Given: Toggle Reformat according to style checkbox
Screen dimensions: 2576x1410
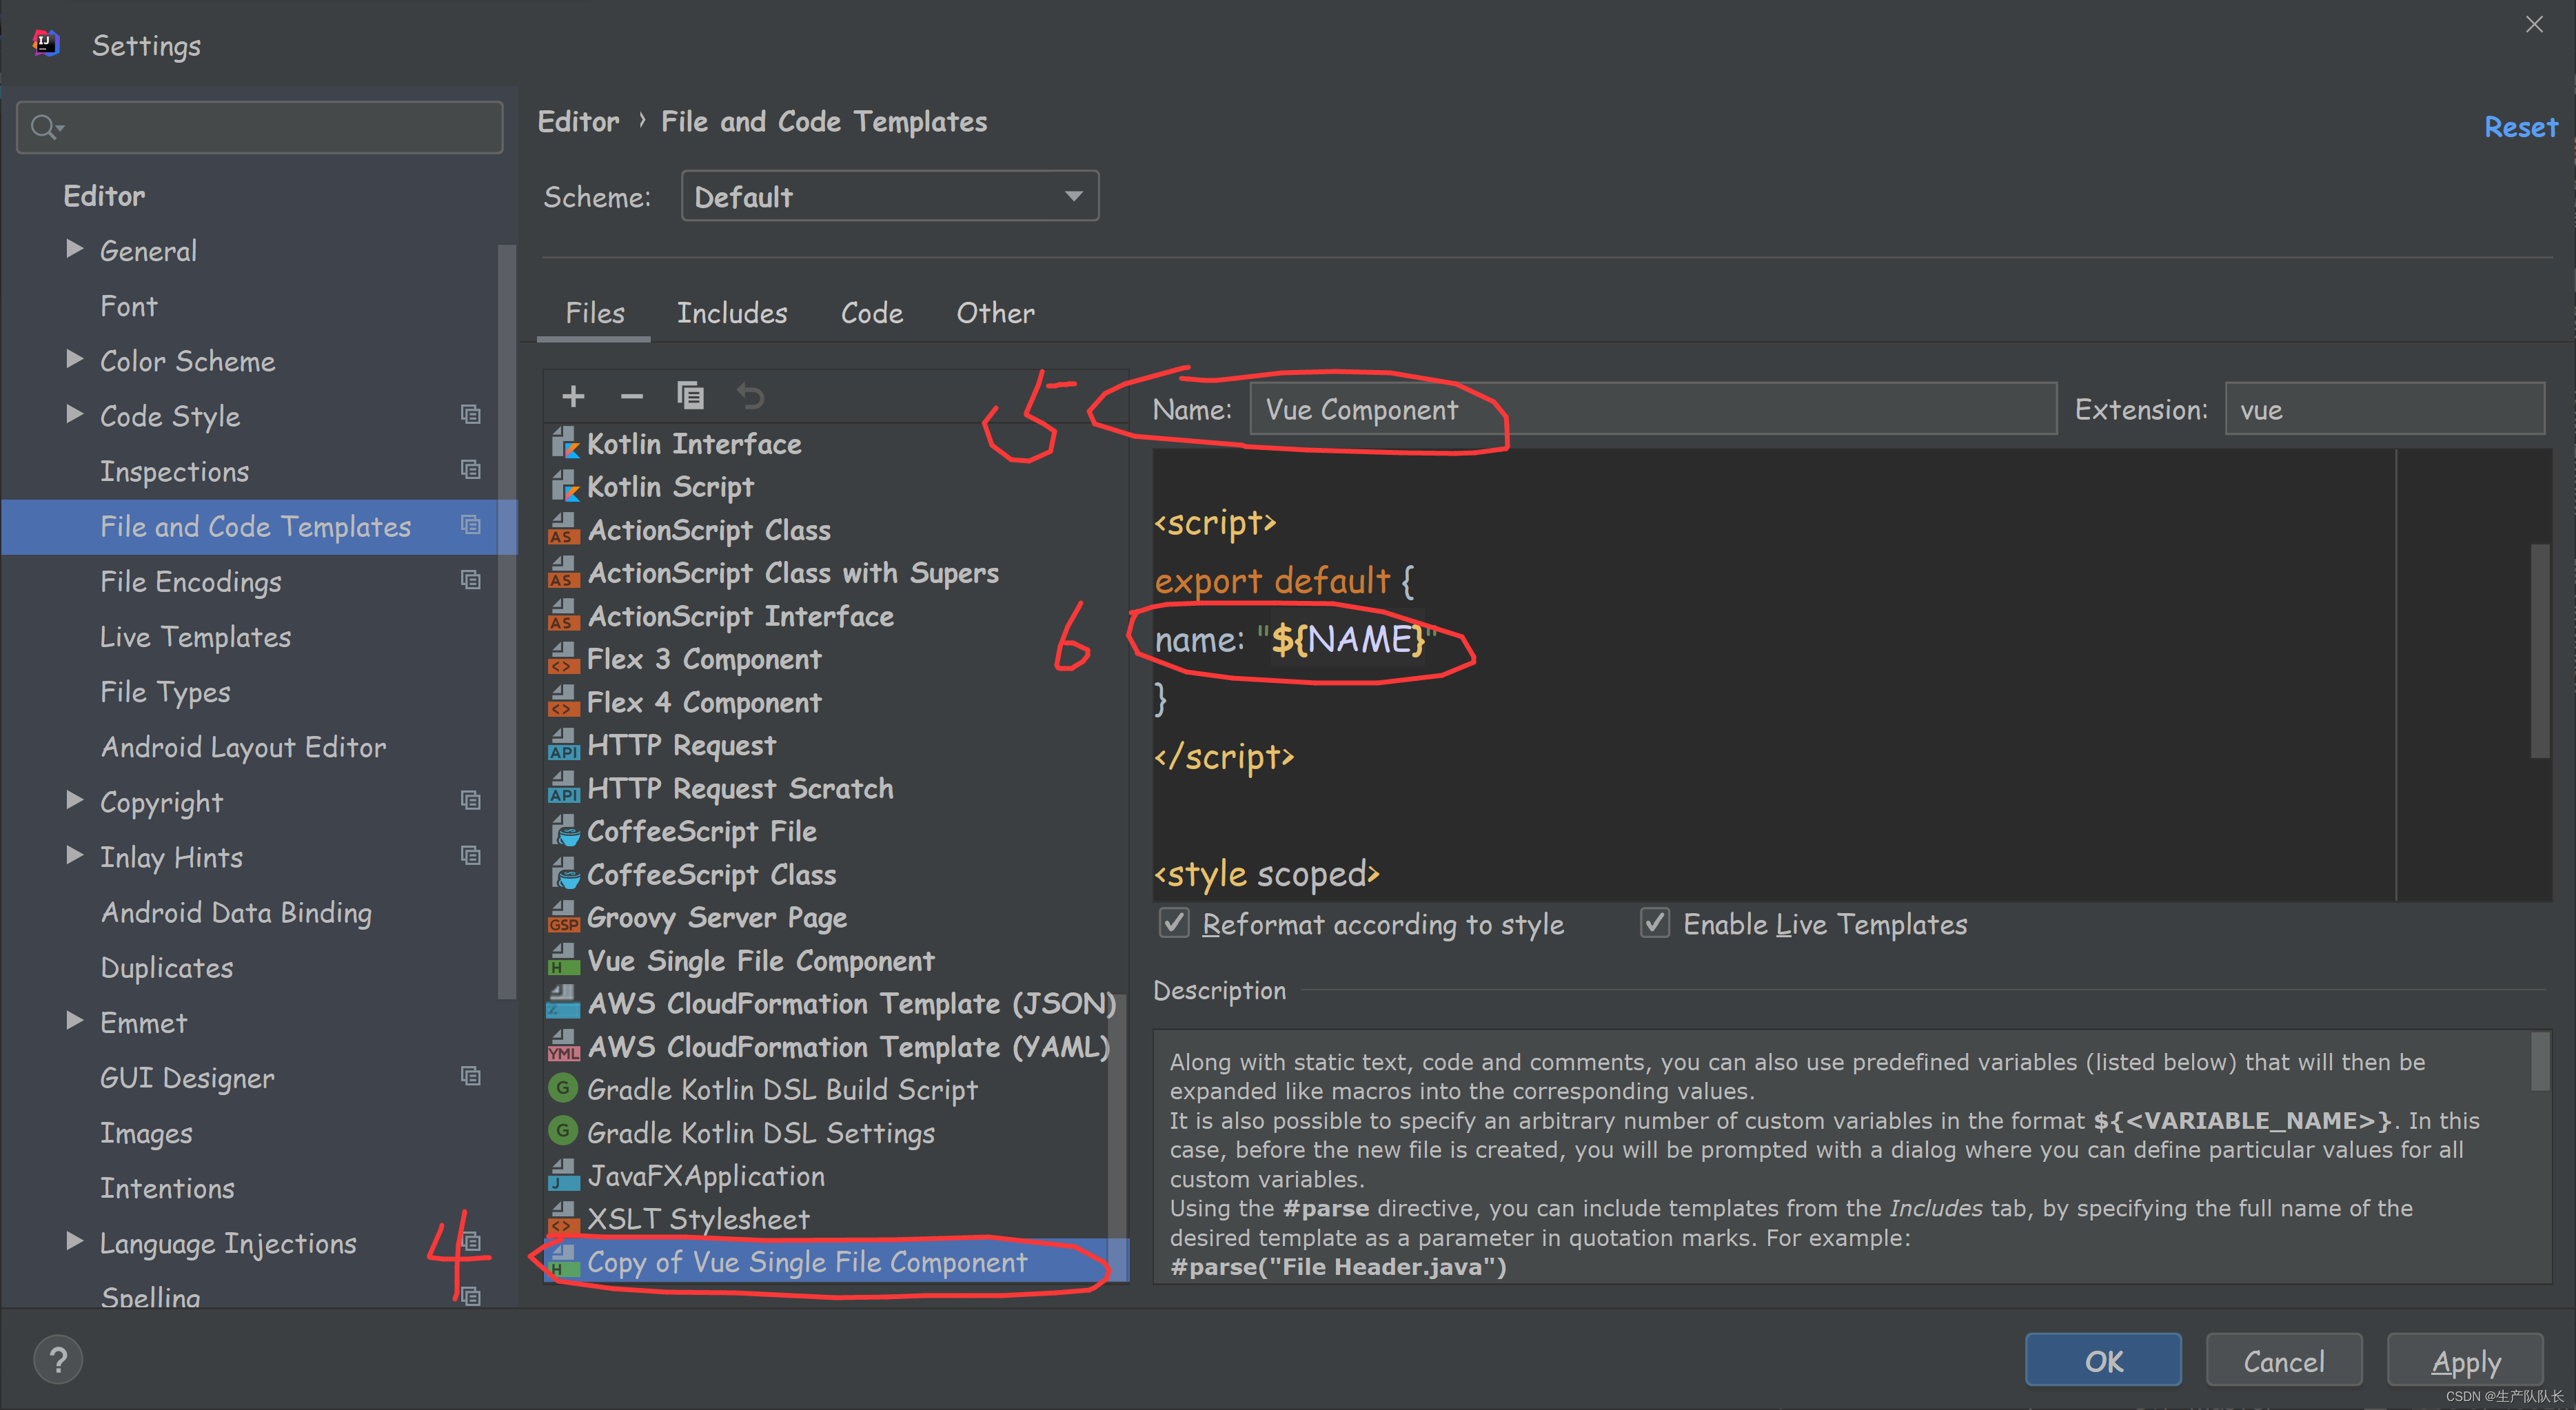Looking at the screenshot, I should pos(1174,923).
